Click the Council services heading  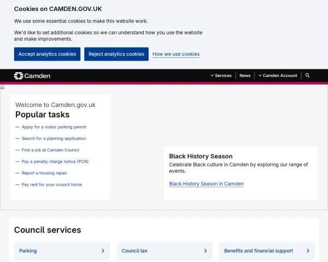pos(48,230)
